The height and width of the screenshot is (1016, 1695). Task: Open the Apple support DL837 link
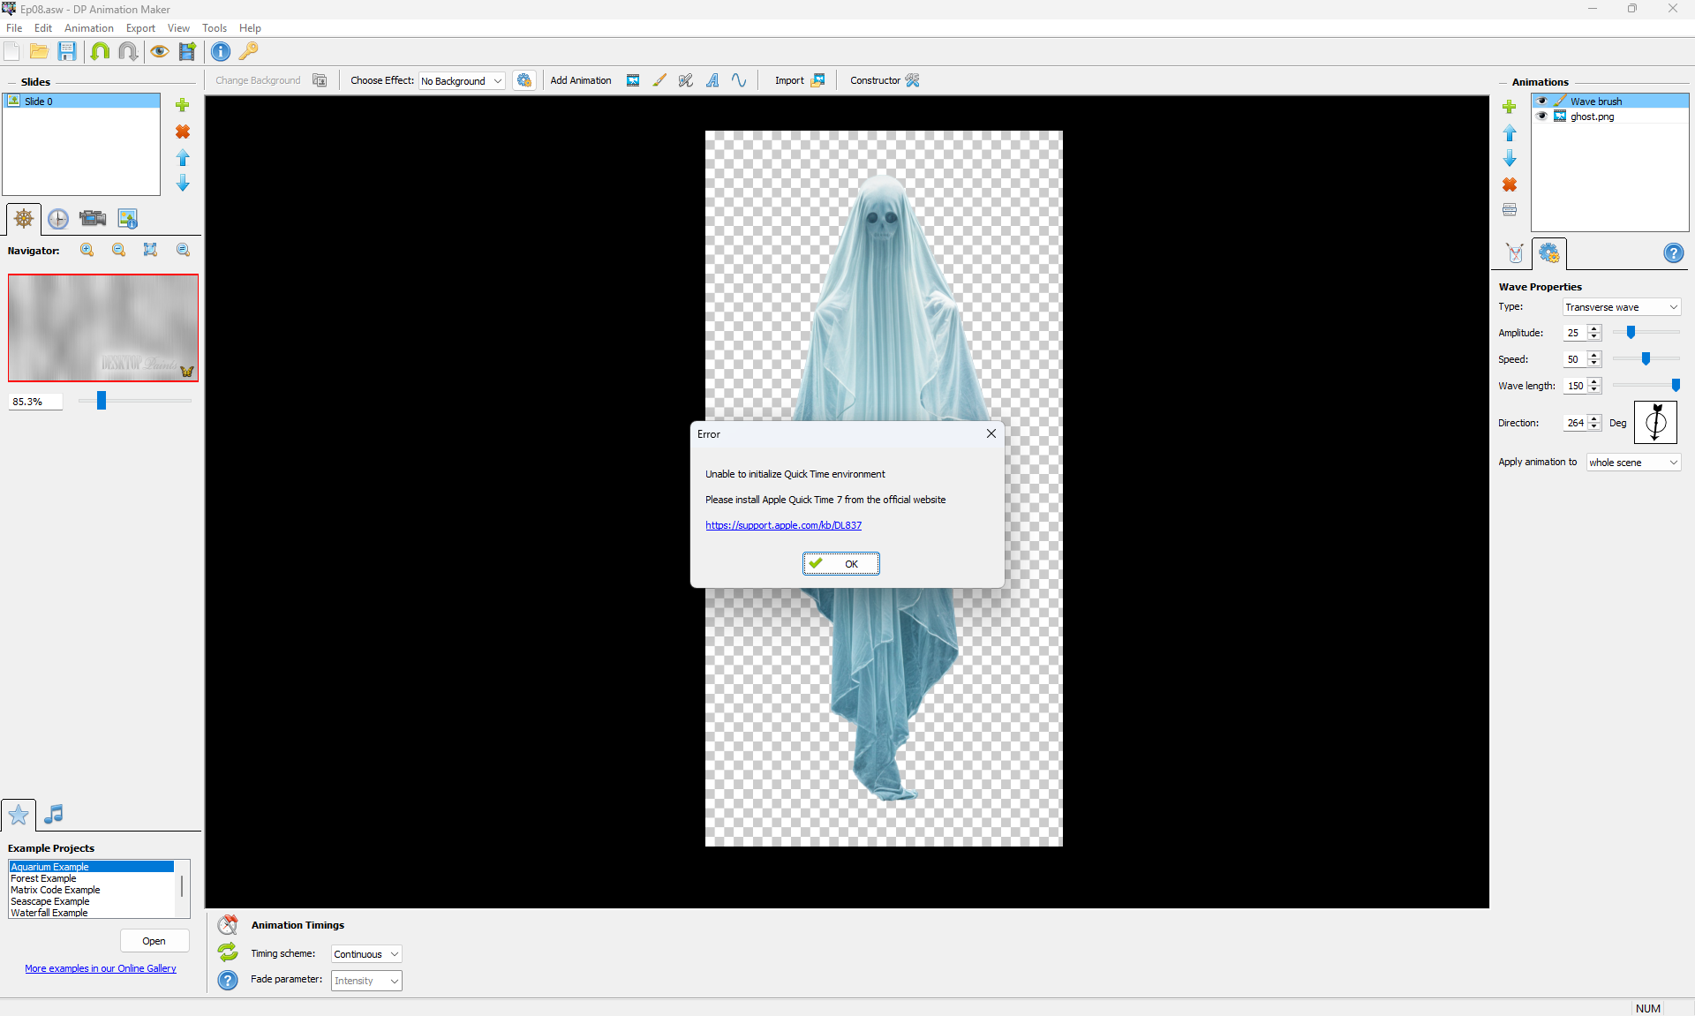[x=783, y=525]
